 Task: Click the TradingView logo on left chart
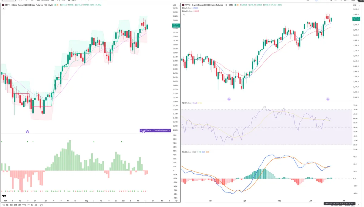(4, 196)
